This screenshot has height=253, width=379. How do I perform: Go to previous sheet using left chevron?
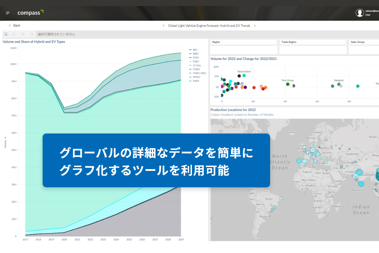coord(163,26)
